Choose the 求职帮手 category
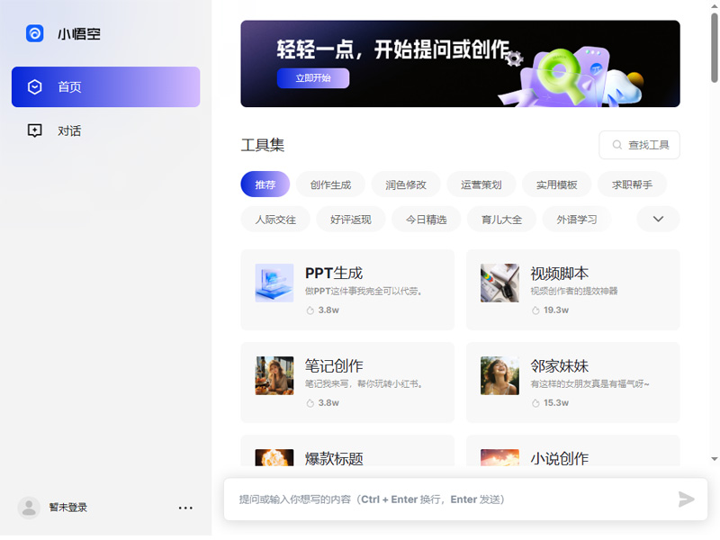The height and width of the screenshot is (540, 720). pyautogui.click(x=632, y=184)
